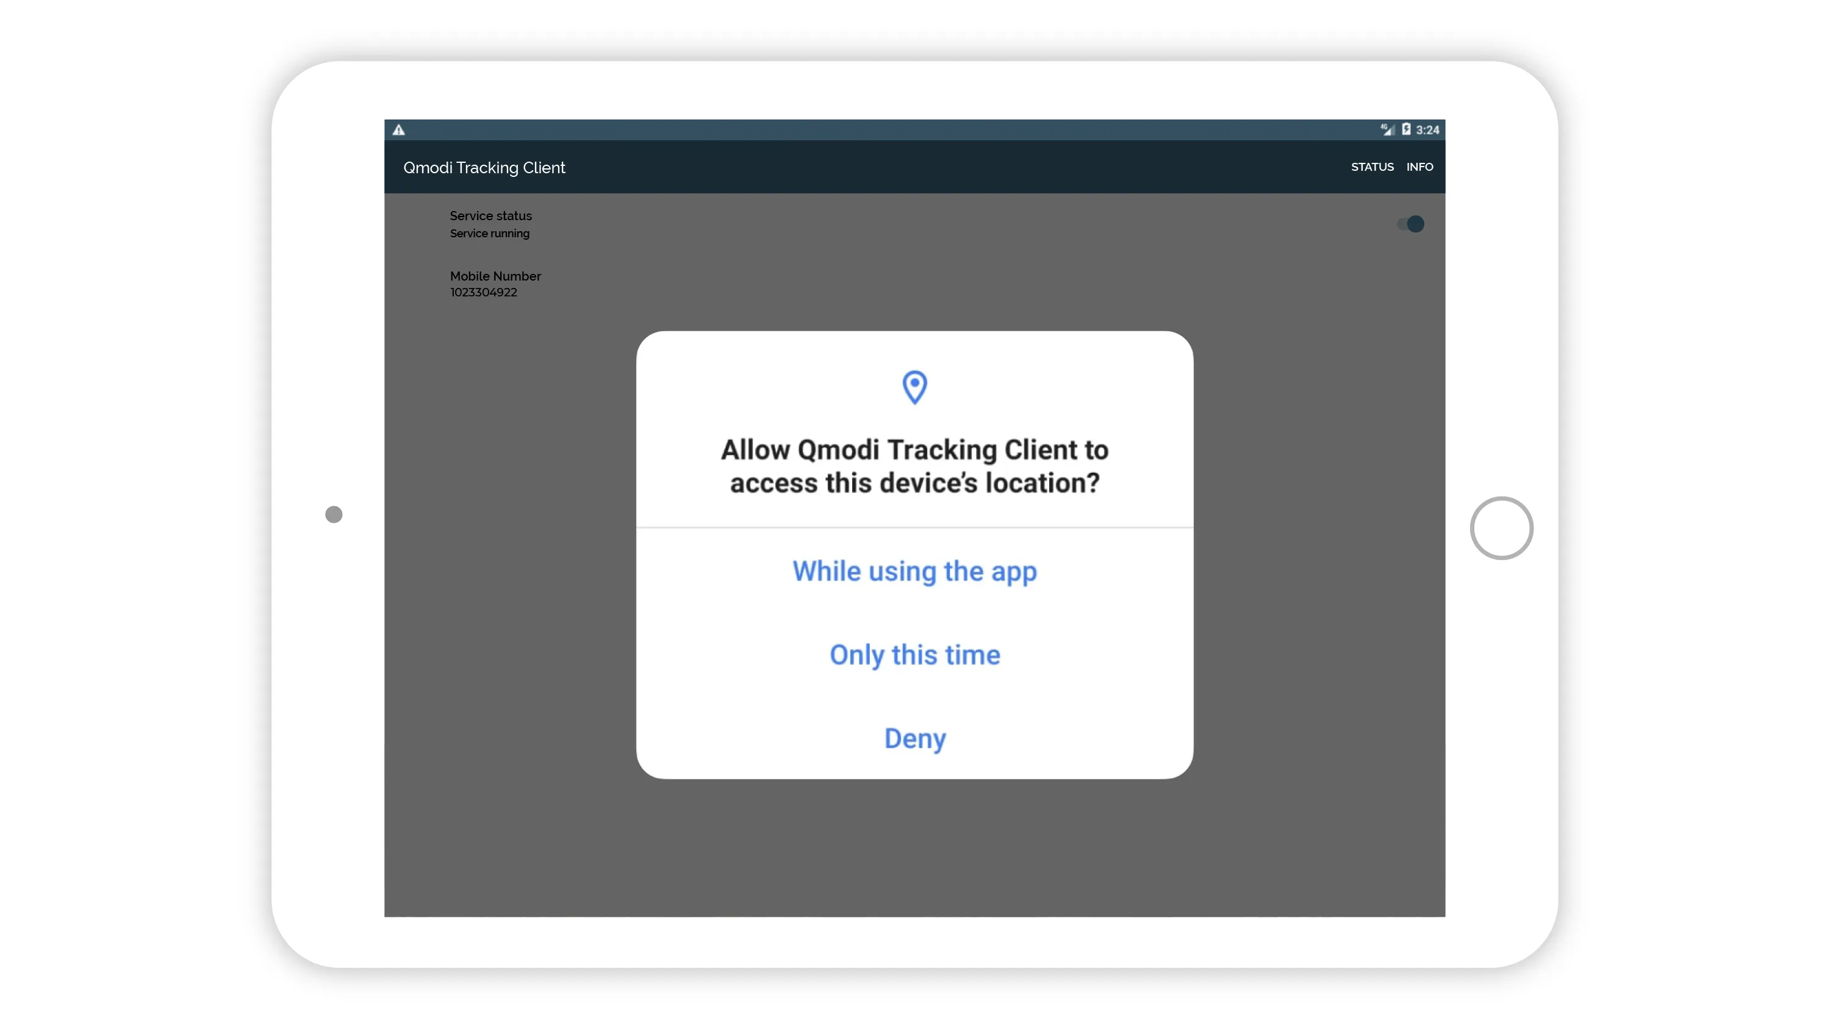Screen dimensions: 1830x1029
Task: Tap the 3:24 clock in status bar
Action: pyautogui.click(x=1427, y=130)
